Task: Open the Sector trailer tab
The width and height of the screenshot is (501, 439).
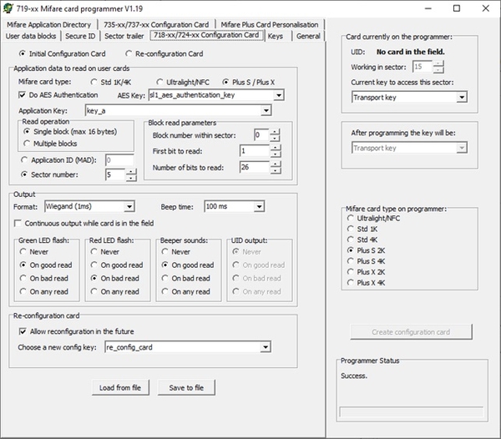Action: point(124,36)
